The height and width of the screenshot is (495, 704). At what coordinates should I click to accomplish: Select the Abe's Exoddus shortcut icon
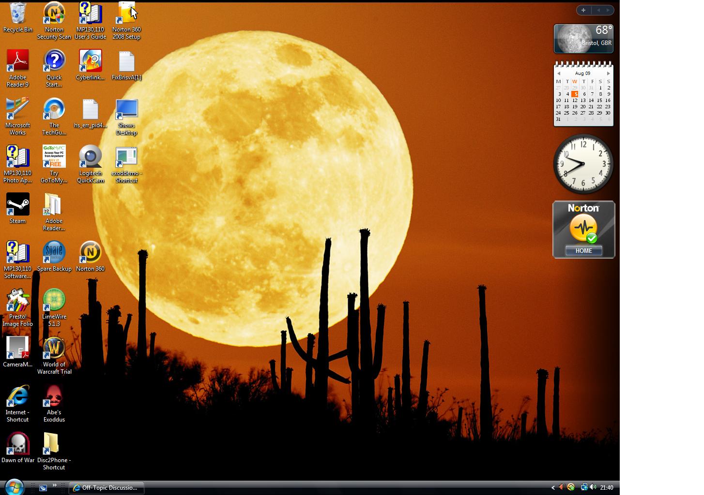click(x=54, y=396)
